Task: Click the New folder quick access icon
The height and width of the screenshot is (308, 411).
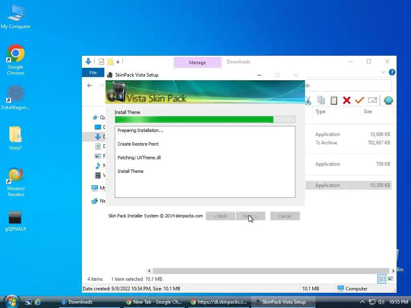Action: tap(110, 62)
